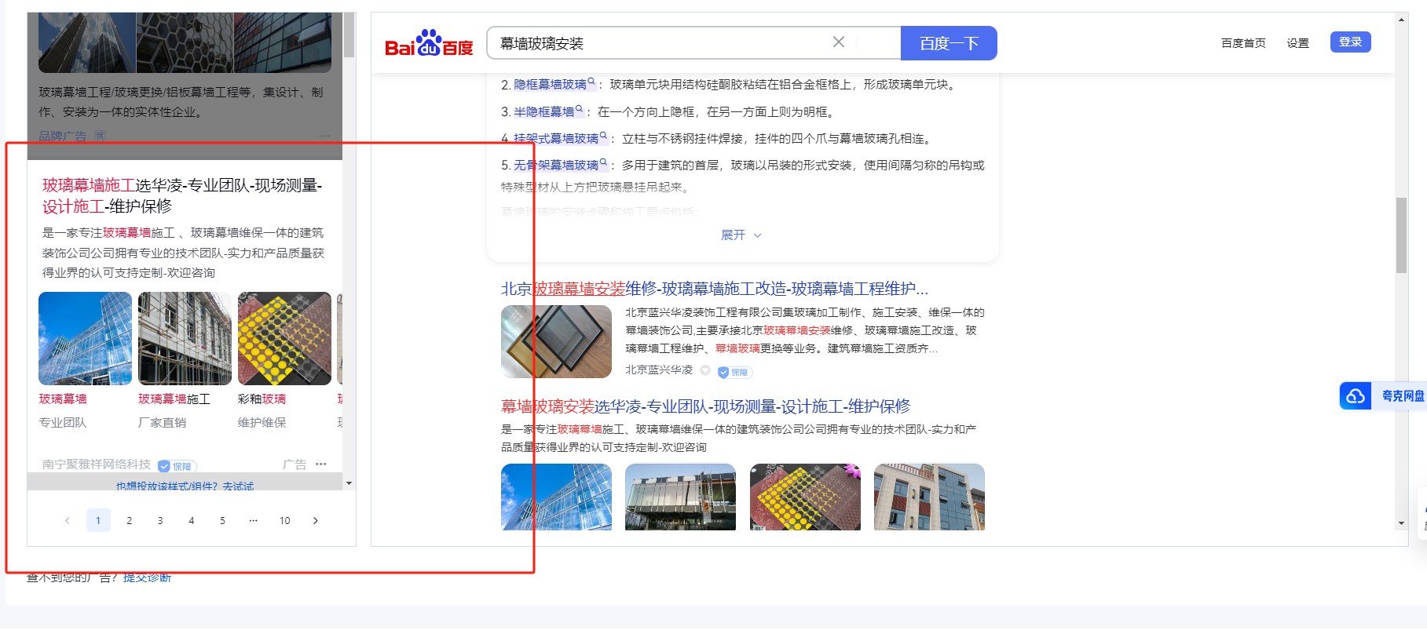This screenshot has height=630, width=1427.
Task: Click the 厂家直销 subcaption in the ad
Action: tap(163, 423)
